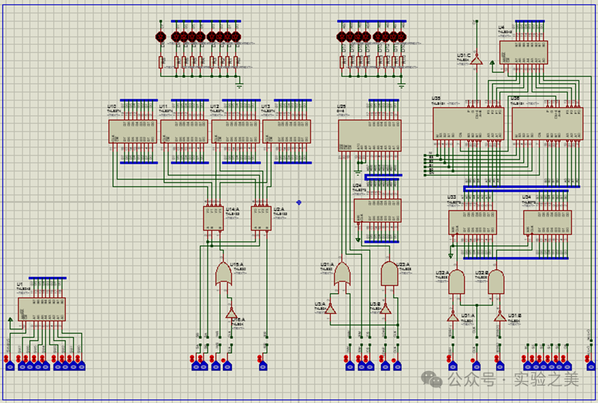Toggle the rightmost logic state on the sheet
This screenshot has width=598, height=403.
pos(591,366)
